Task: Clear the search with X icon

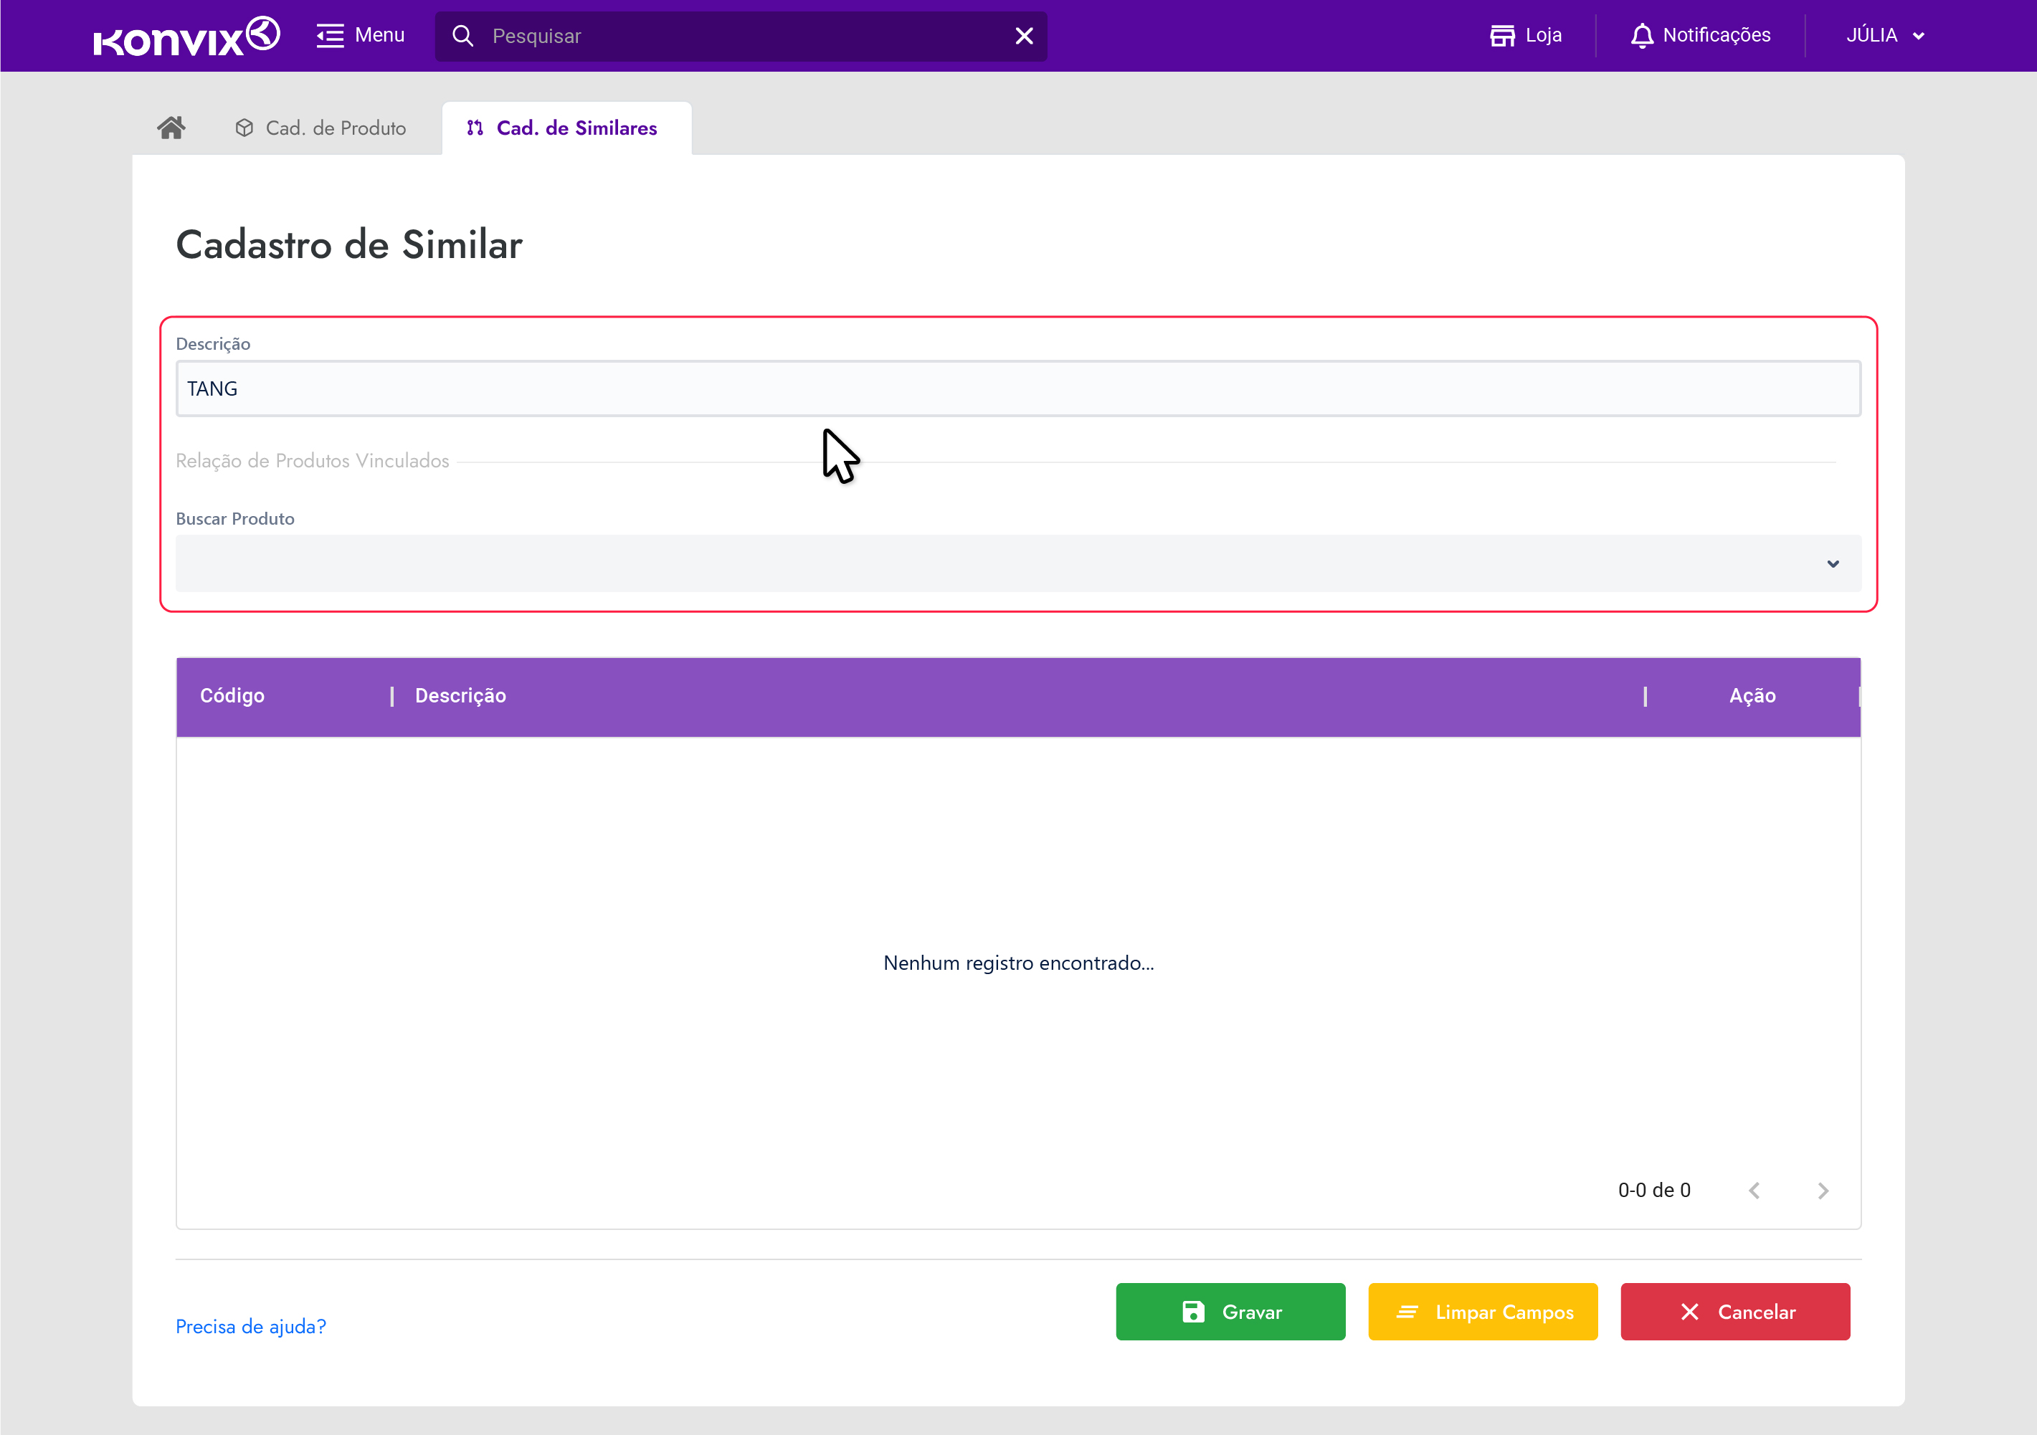Action: pos(1024,37)
